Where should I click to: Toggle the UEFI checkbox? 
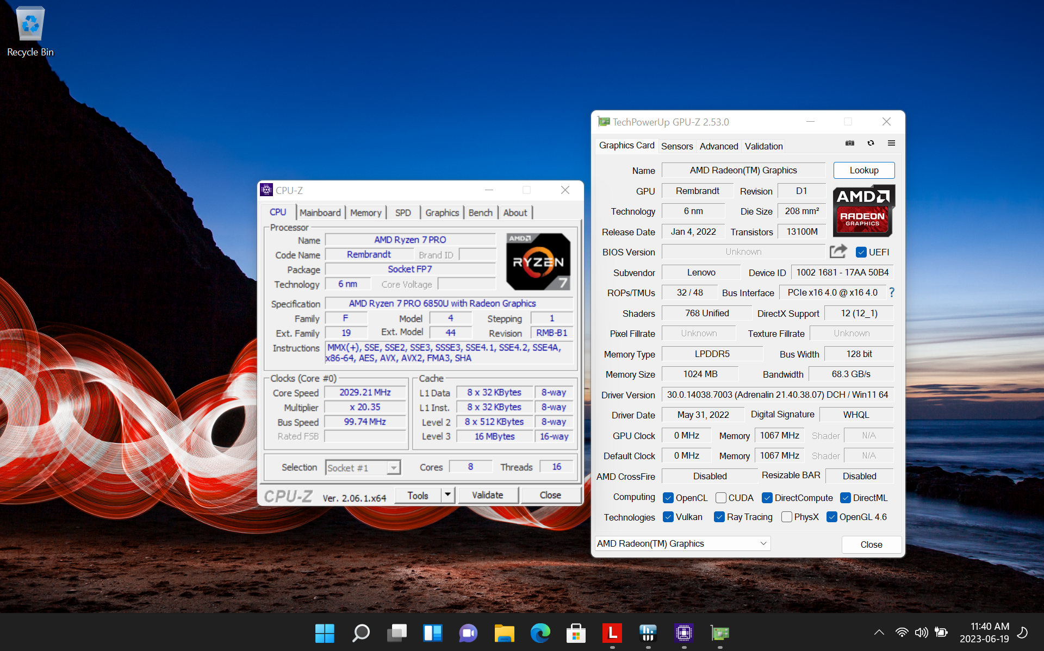(861, 252)
